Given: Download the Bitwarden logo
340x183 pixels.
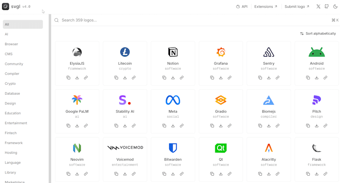Looking at the screenshot, I should tap(173, 174).
